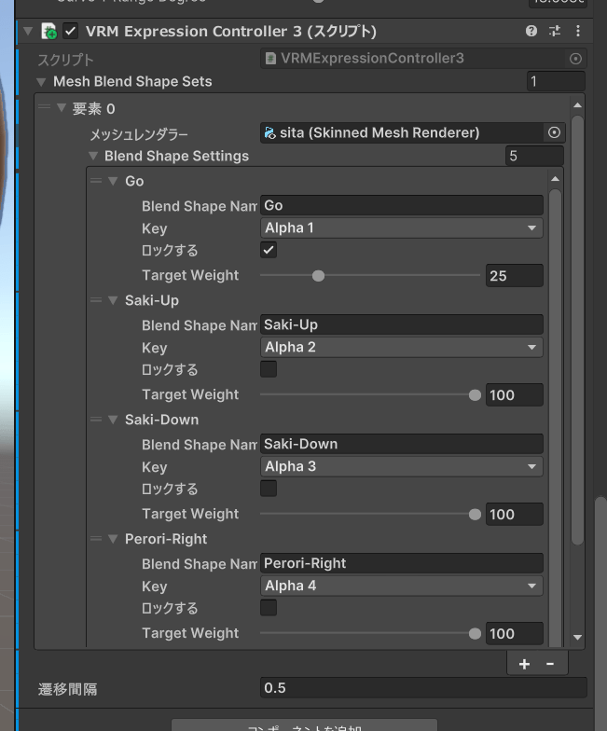
Task: Open Key dropdown showing Alpha 4
Action: coord(401,586)
